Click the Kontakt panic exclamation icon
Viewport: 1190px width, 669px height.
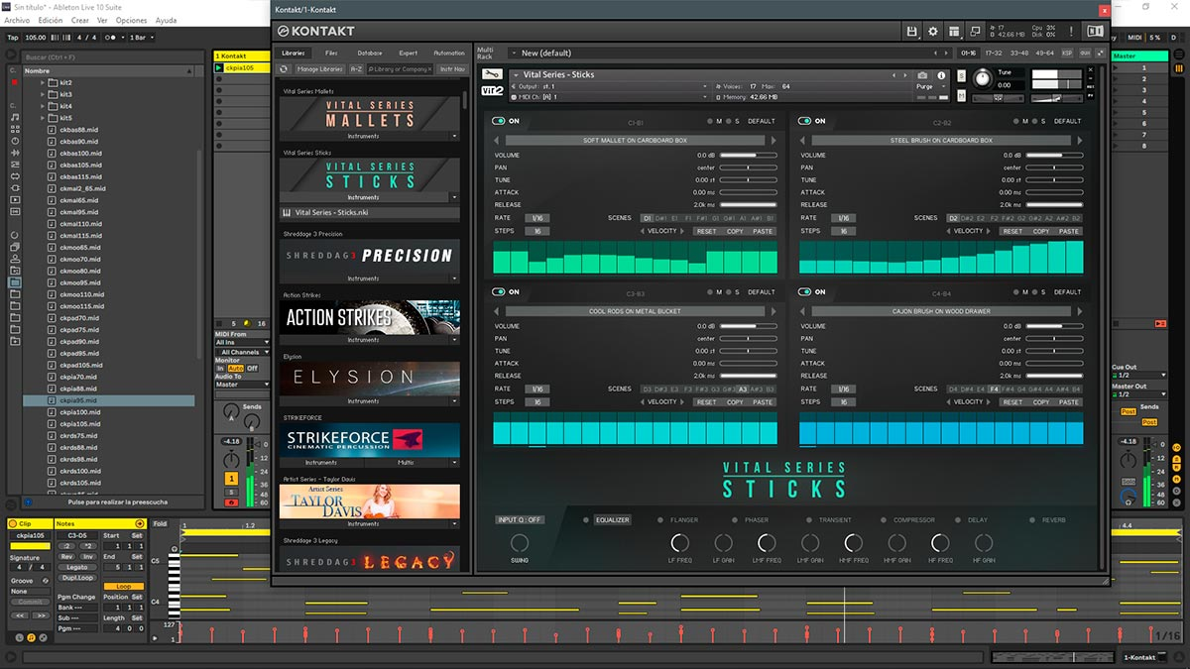[x=1071, y=32]
